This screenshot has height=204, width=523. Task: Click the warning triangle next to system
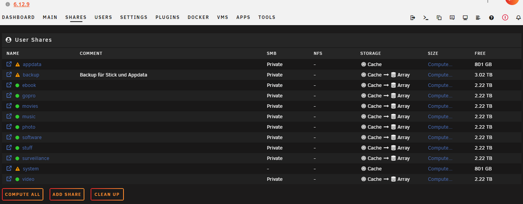point(17,168)
